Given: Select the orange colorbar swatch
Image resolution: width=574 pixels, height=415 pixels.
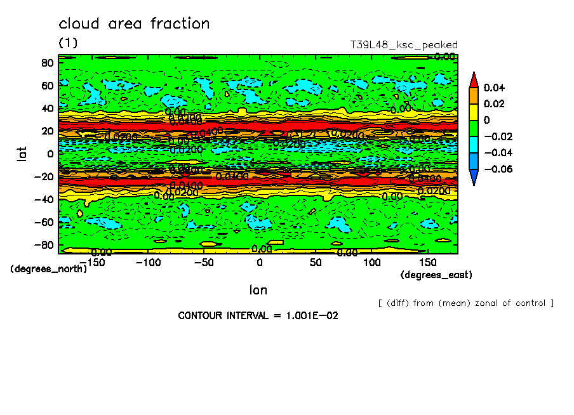Looking at the screenshot, I should click(x=473, y=95).
